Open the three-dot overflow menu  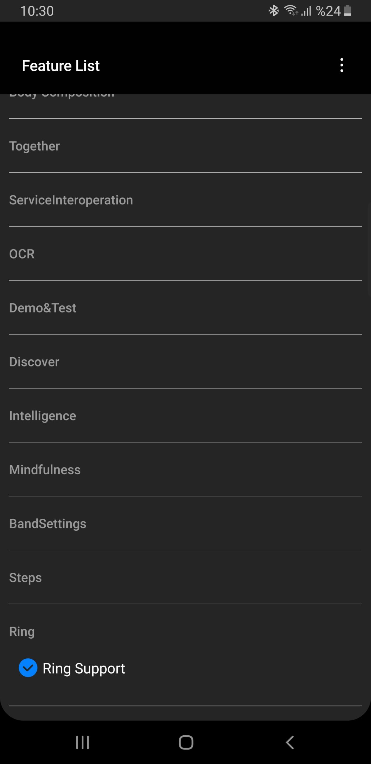click(x=341, y=65)
